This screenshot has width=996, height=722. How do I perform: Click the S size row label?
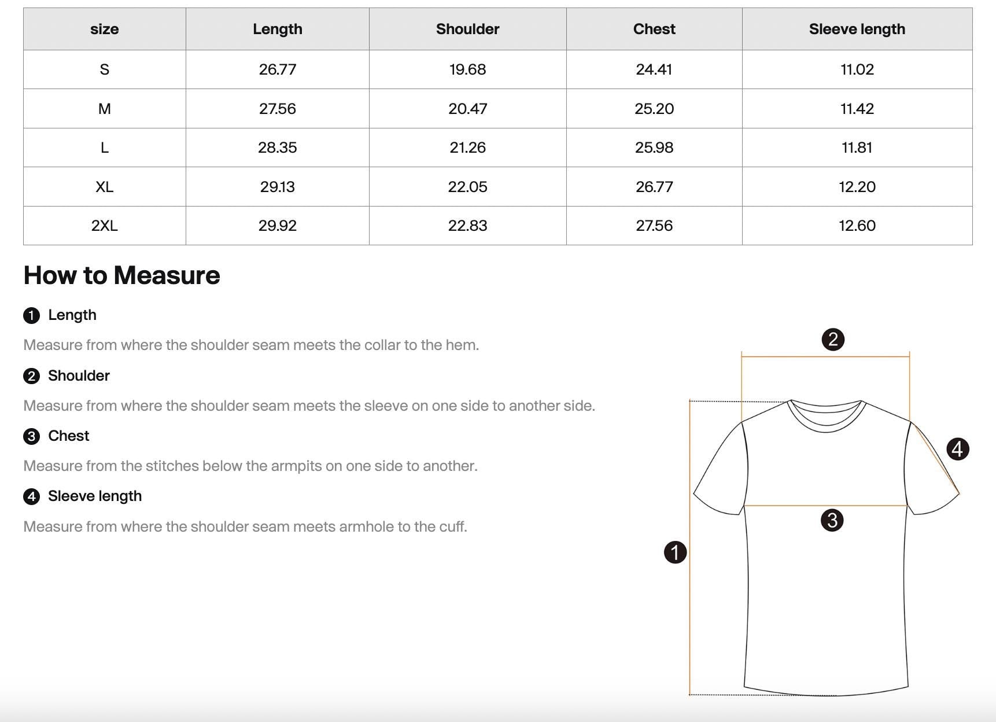pos(105,69)
